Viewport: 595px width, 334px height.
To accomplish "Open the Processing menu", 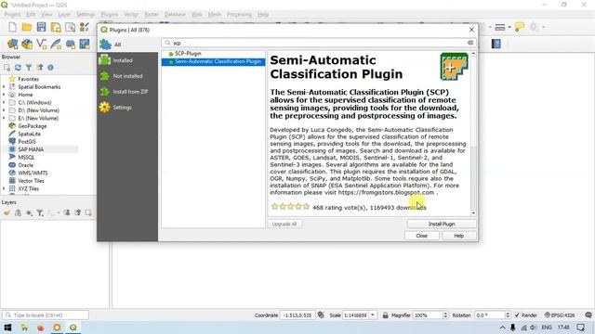I will 239,15.
